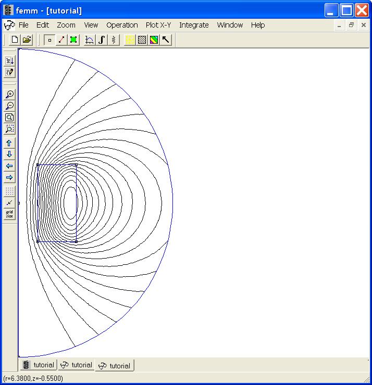
Task: Create a new document with toolbar icon
Action: (15, 40)
